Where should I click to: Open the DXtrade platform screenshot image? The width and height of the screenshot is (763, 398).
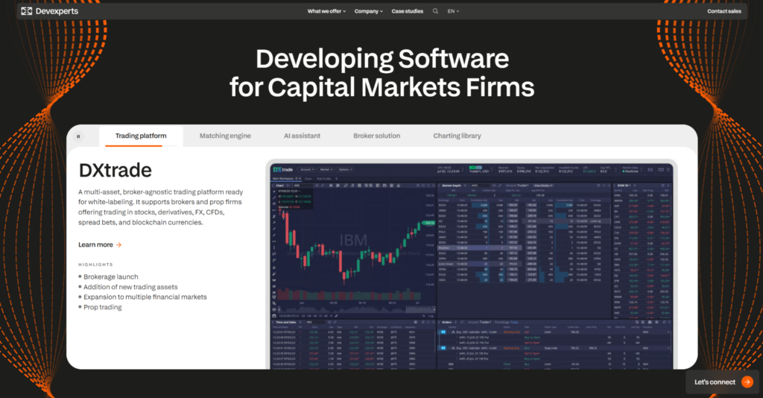472,265
